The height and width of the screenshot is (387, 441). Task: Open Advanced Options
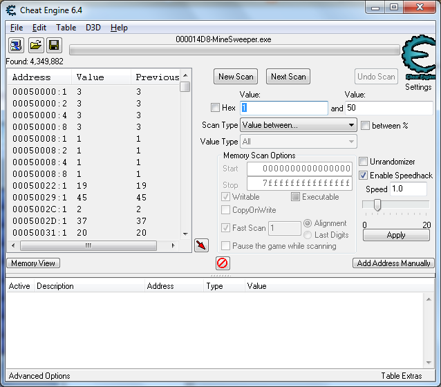click(x=39, y=376)
